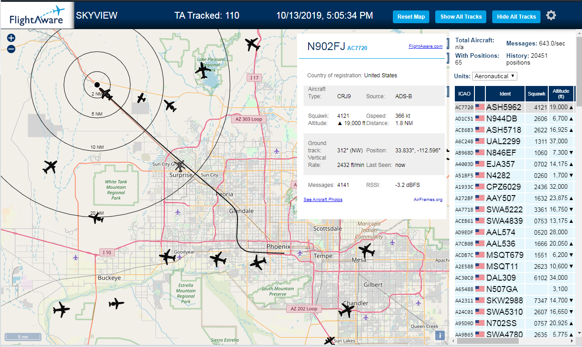
Task: Select the AAL536 aircraft row
Action: (515, 244)
